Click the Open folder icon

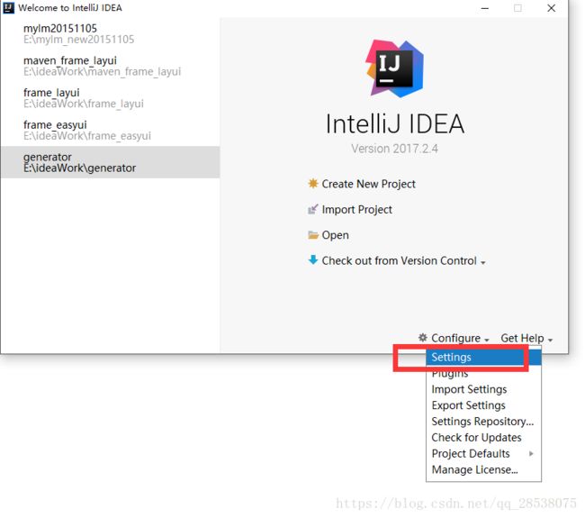[313, 235]
